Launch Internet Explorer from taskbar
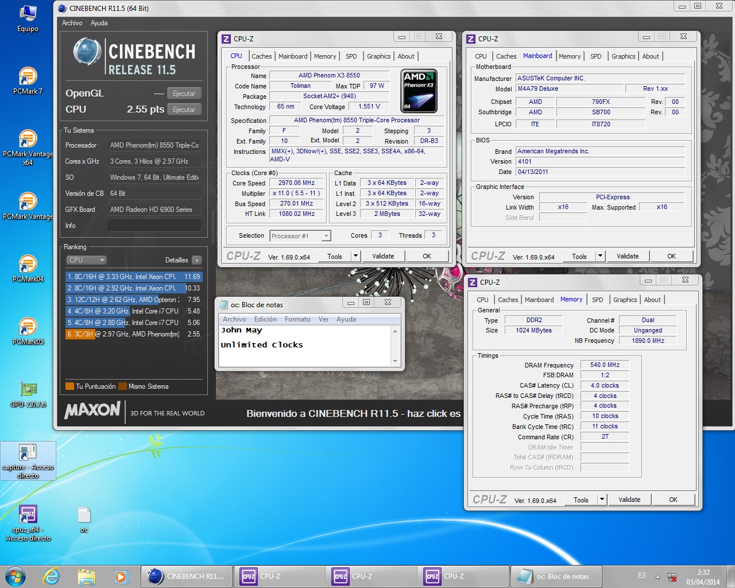 [52, 577]
